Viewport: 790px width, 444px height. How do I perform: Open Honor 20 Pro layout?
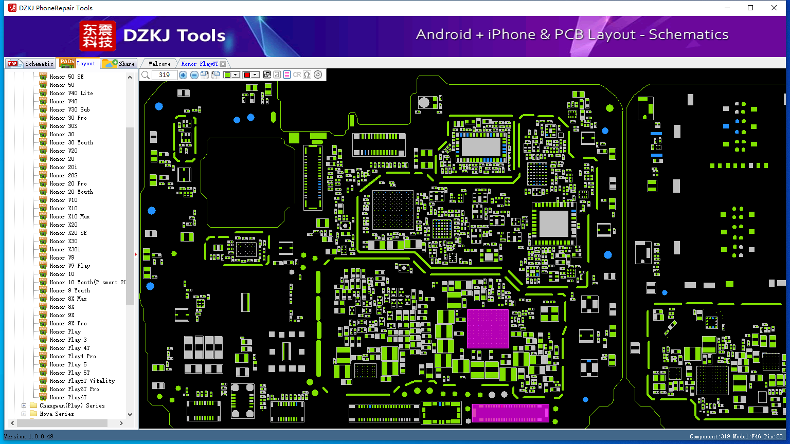coord(68,183)
